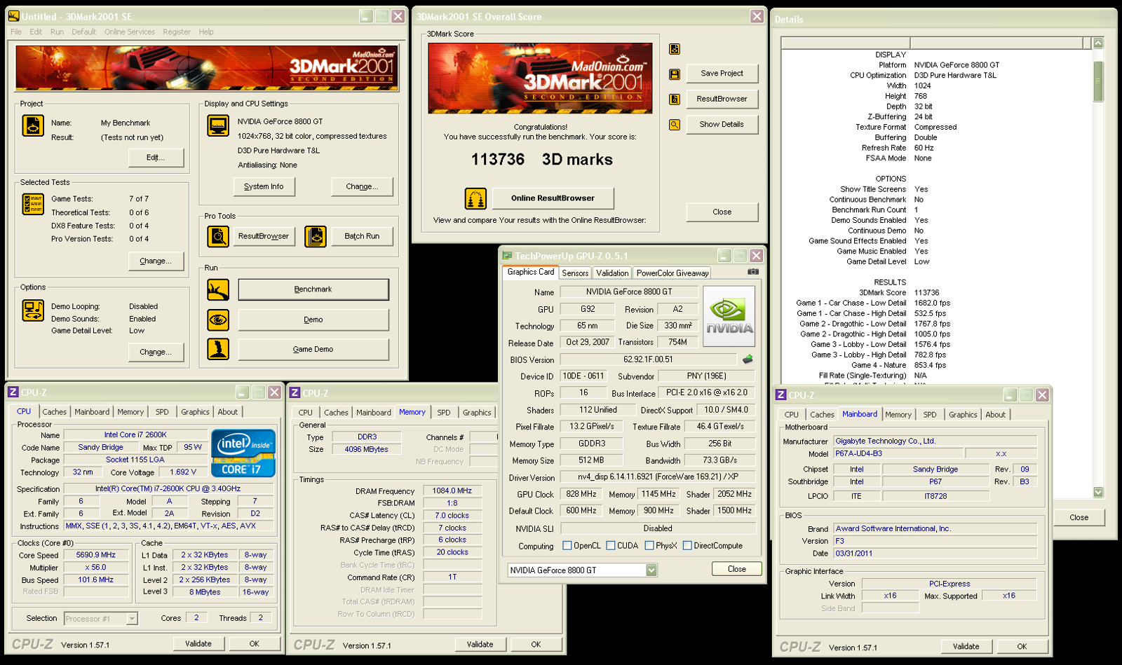Switch to the Sensors tab in GPU-Z
This screenshot has height=665, width=1122.
[575, 273]
